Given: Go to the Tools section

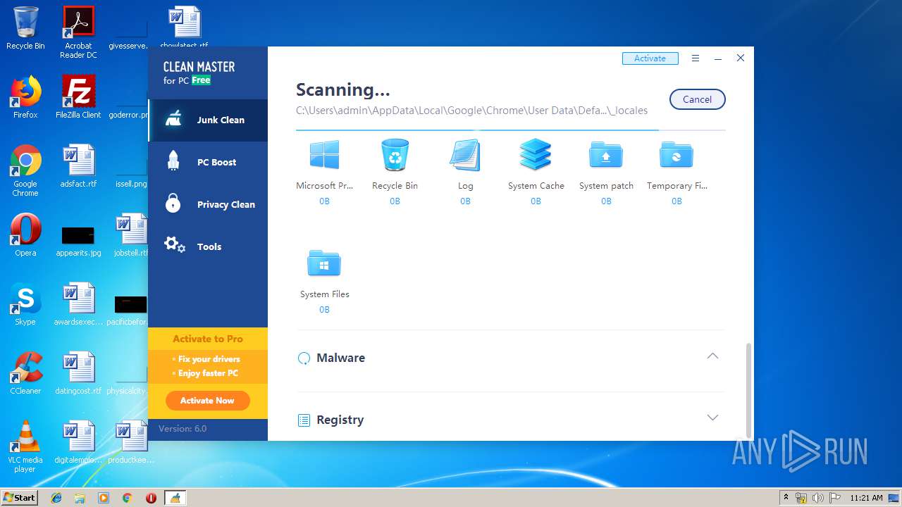Looking at the screenshot, I should coord(208,246).
